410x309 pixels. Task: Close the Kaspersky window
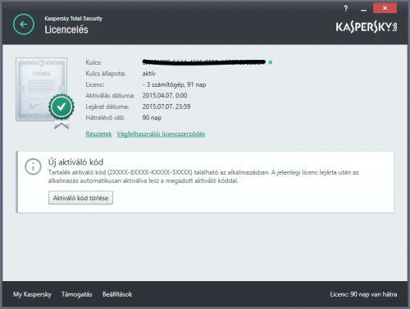point(385,8)
